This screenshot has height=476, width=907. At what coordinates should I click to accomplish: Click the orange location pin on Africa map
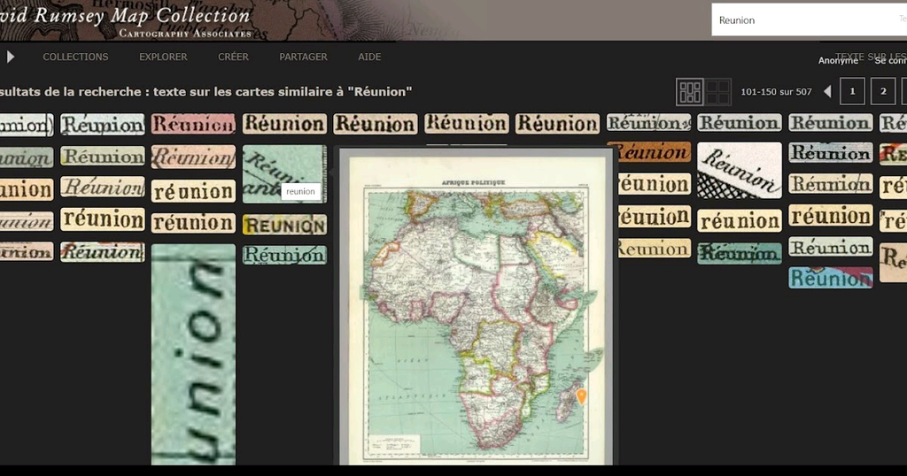pyautogui.click(x=581, y=396)
